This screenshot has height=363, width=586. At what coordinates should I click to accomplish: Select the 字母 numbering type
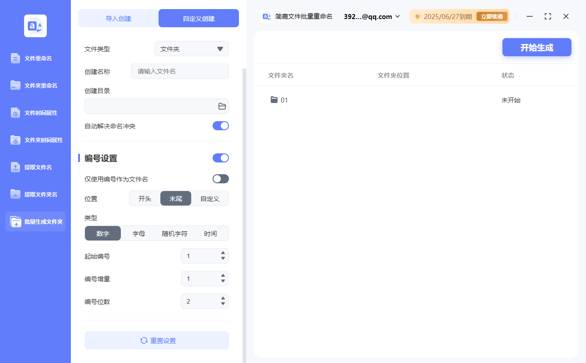[x=139, y=233]
